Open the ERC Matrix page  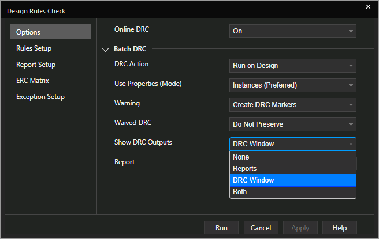click(x=50, y=81)
